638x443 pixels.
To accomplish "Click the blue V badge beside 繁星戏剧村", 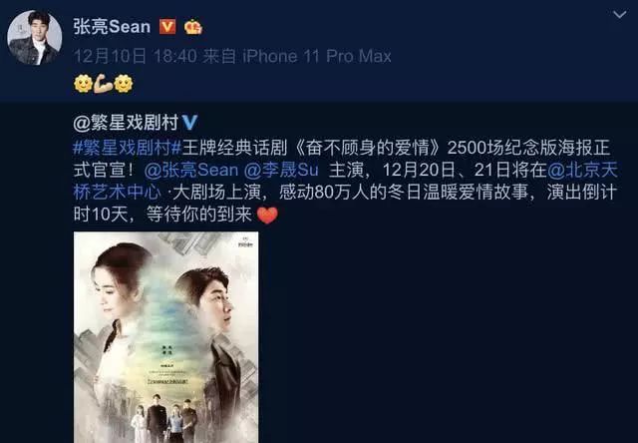I will click(x=189, y=122).
